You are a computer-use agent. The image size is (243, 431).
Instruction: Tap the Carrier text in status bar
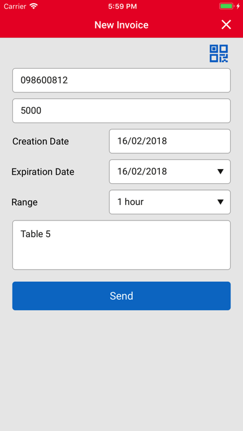point(15,6)
